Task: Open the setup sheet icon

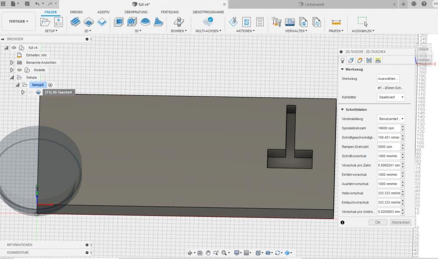Action: coord(260,22)
